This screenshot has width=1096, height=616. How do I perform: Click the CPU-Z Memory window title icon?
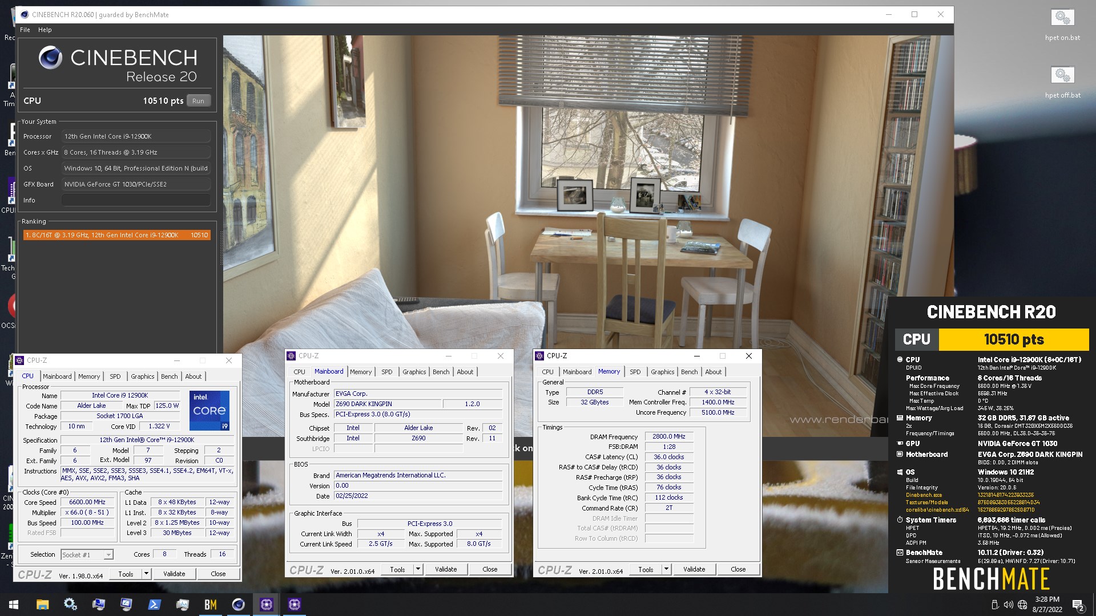pyautogui.click(x=539, y=356)
